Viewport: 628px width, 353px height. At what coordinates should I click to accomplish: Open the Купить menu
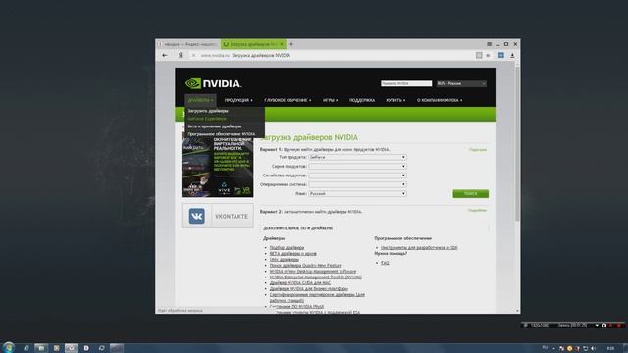coord(395,100)
